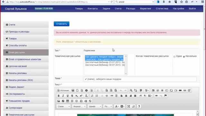The width and height of the screenshot is (206, 116).
Task: Click the New Page icon in editor
Action: (77, 91)
